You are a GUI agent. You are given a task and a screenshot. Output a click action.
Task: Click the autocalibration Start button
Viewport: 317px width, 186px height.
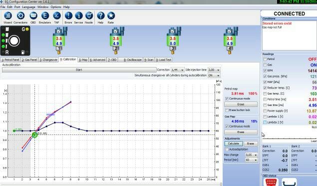click(79, 70)
